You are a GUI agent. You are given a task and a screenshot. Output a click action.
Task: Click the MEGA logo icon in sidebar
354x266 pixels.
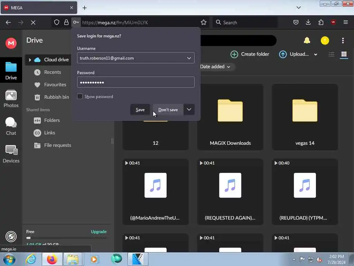[11, 43]
